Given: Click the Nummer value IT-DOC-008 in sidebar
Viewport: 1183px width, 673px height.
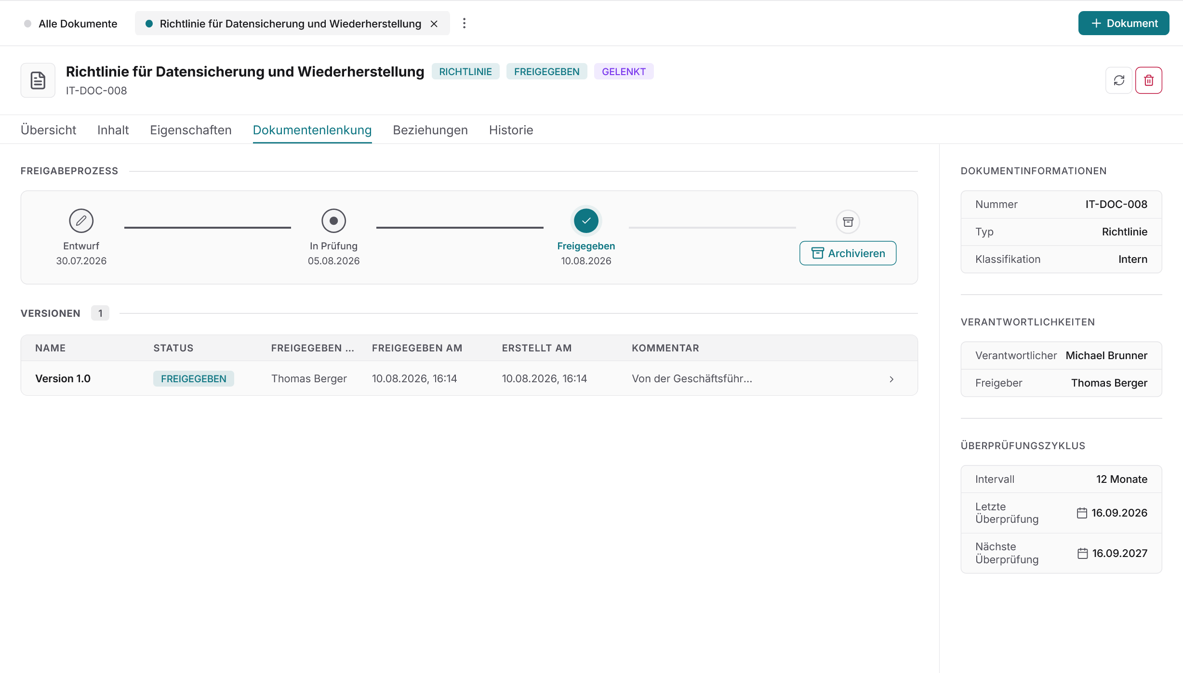Looking at the screenshot, I should [1117, 204].
